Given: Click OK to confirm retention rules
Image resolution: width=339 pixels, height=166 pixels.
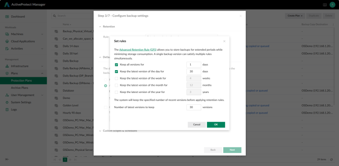Looking at the screenshot, I should tap(216, 125).
